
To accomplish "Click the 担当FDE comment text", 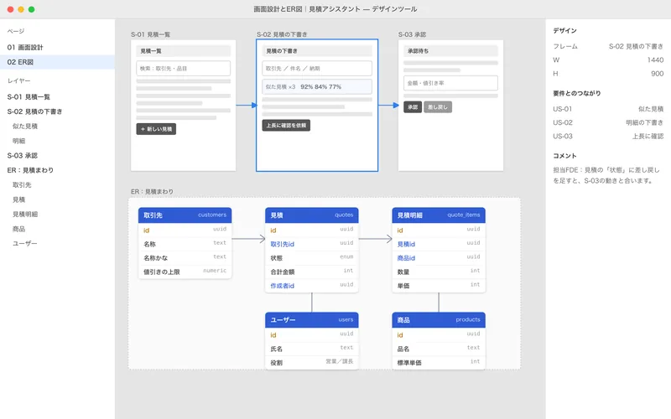I will click(x=606, y=175).
